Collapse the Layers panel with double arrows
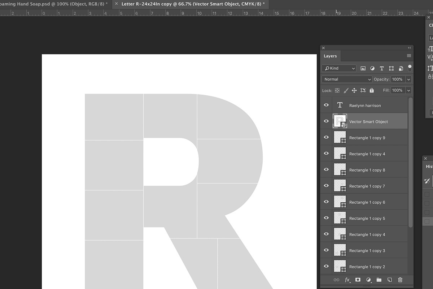Viewport: 433px width, 289px height. point(410,48)
